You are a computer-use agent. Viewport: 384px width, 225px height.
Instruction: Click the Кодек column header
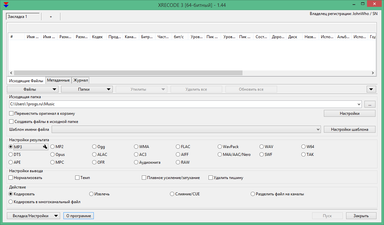coord(97,37)
